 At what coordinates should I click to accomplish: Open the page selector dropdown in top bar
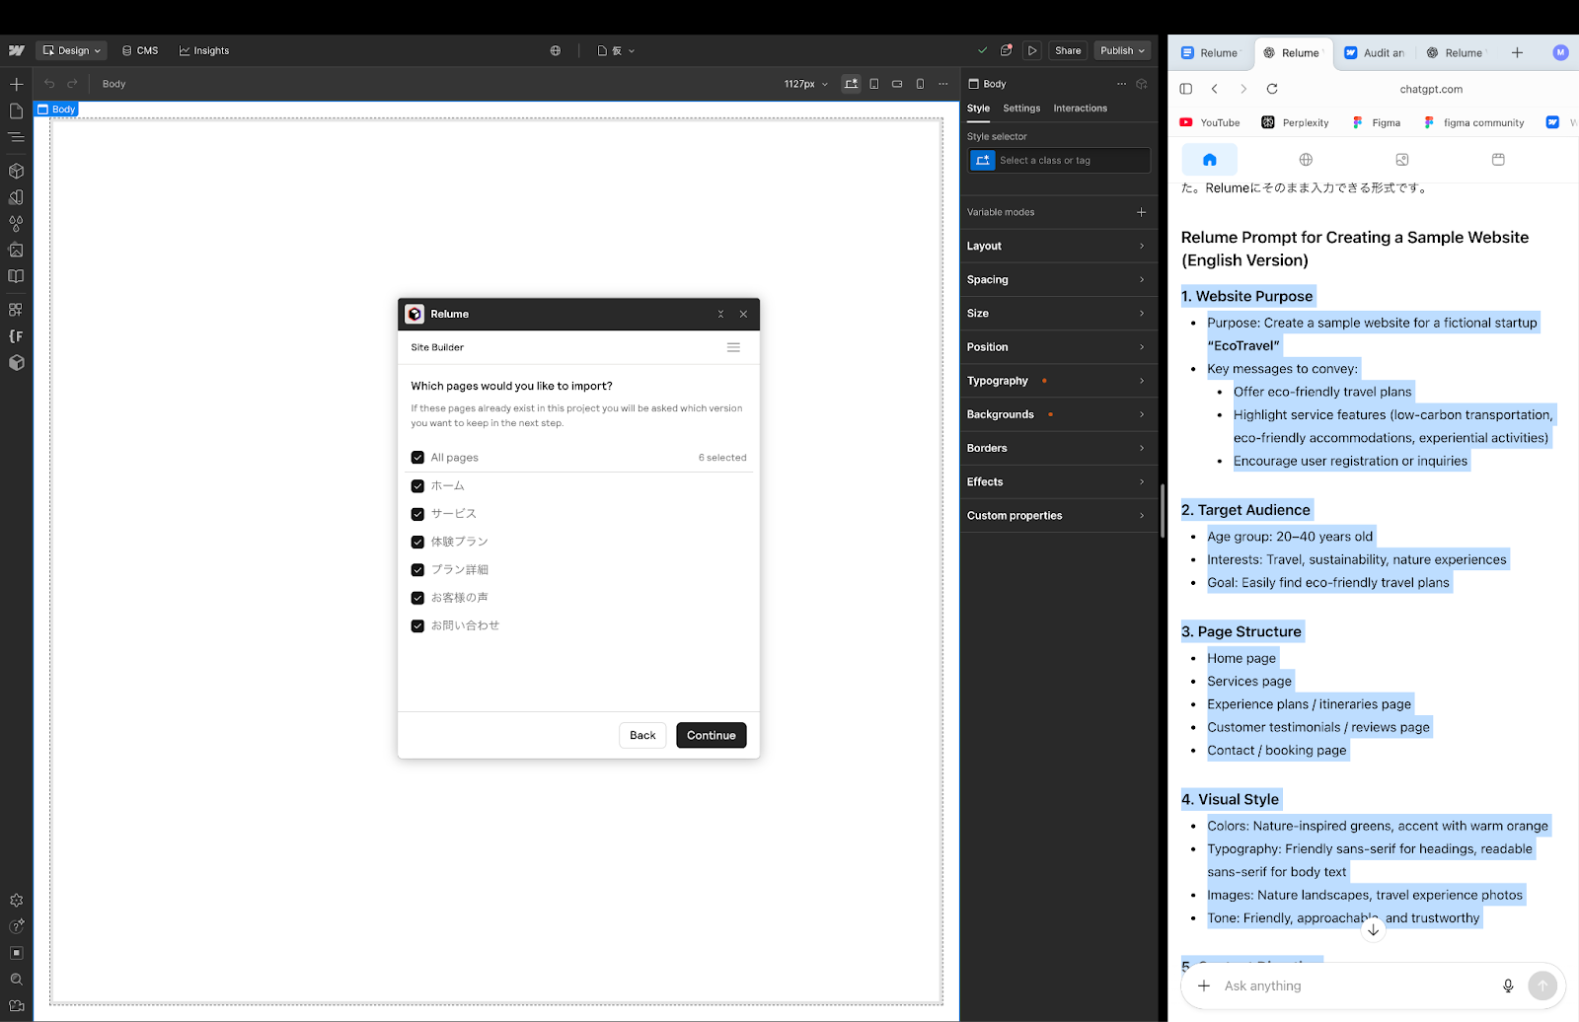(616, 50)
